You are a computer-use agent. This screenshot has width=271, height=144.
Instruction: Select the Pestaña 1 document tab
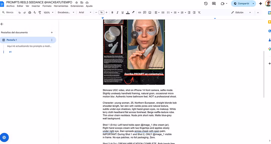(12, 40)
